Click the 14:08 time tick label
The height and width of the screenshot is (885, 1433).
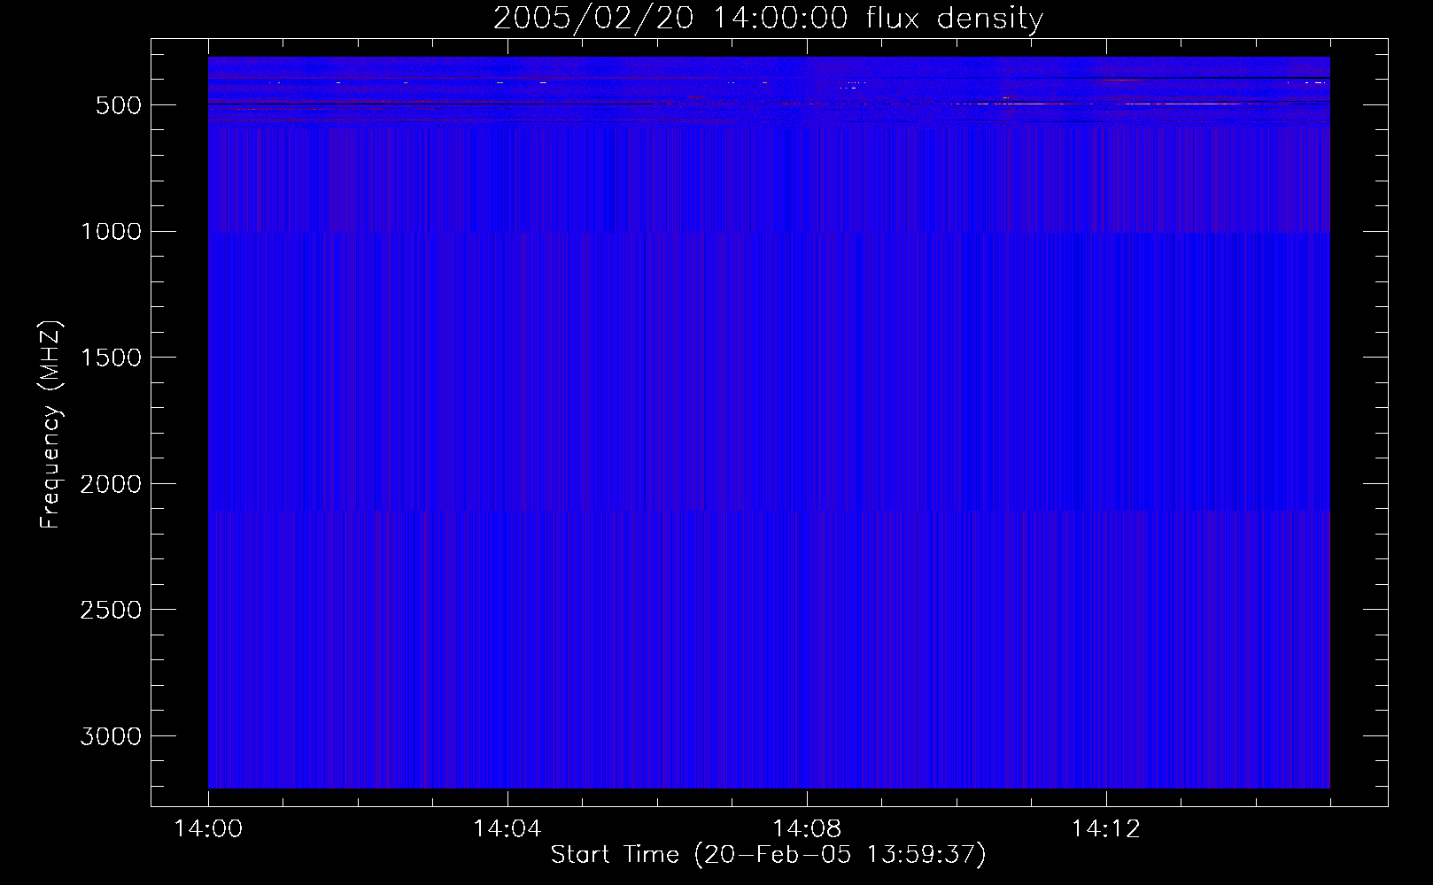806,829
